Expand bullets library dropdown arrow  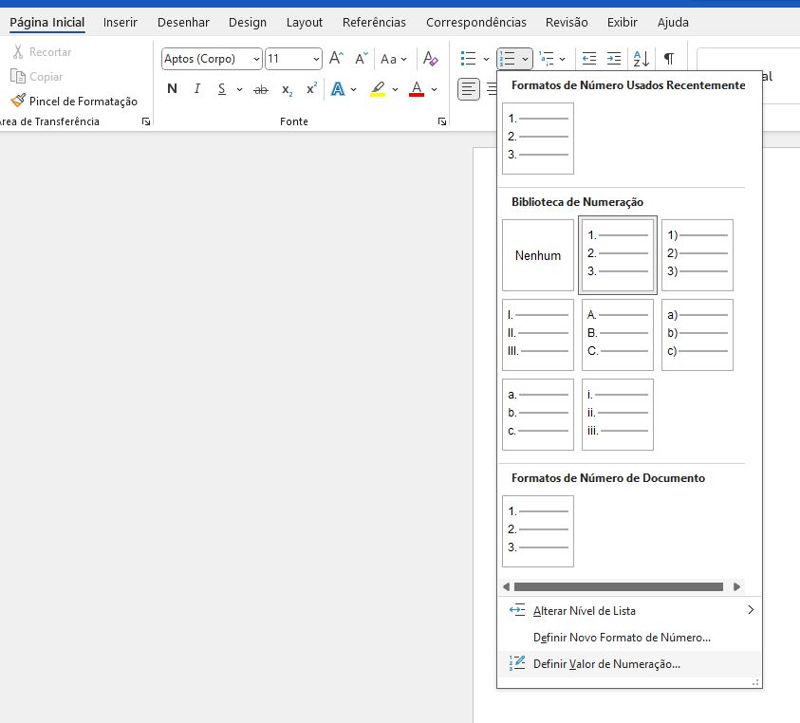(x=486, y=59)
